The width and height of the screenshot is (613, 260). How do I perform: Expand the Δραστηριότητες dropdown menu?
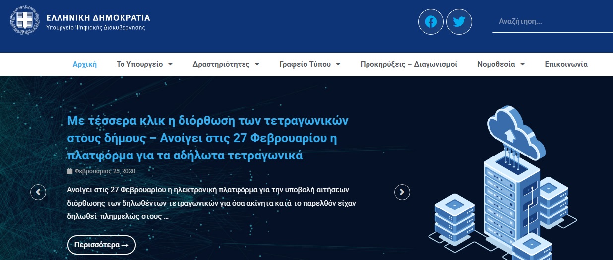[x=226, y=64]
